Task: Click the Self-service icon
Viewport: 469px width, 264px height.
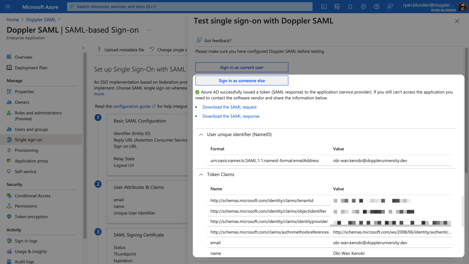Action: click(x=9, y=171)
